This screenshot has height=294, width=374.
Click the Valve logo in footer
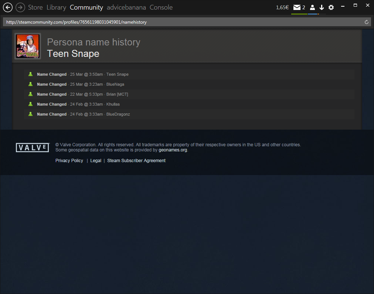pyautogui.click(x=33, y=148)
